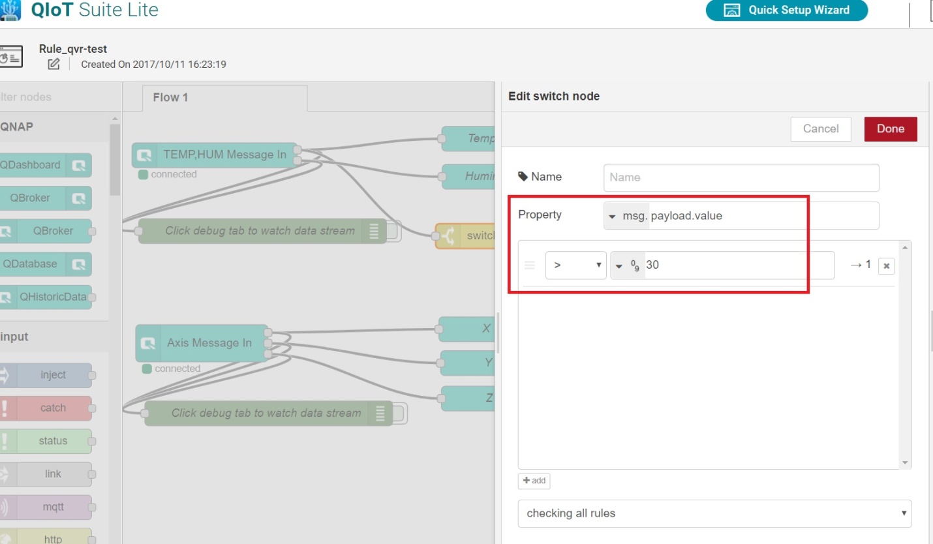The image size is (933, 544).
Task: Select the http palette node
Action: click(x=44, y=537)
